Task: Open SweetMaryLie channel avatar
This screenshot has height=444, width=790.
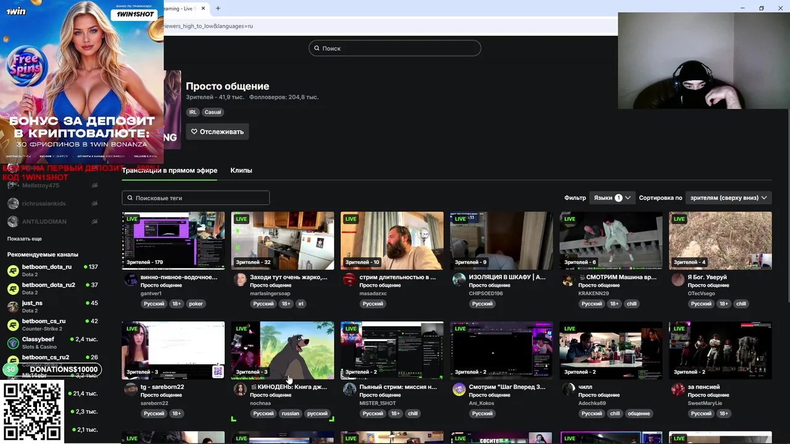Action: 678,389
